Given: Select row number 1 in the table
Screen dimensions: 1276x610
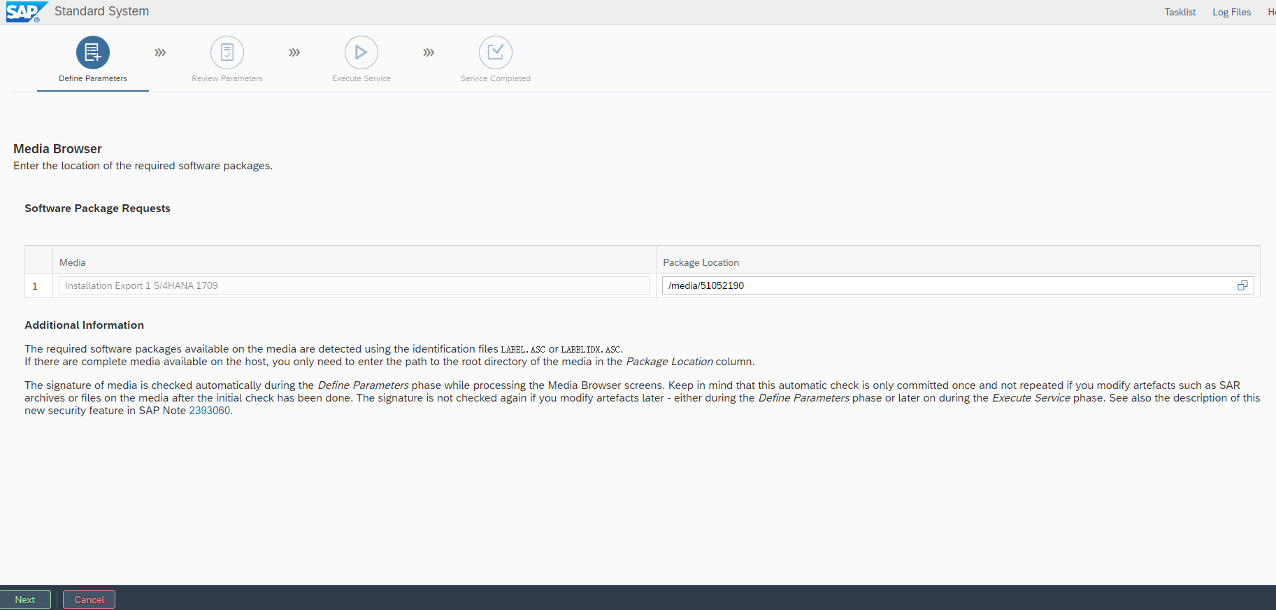Looking at the screenshot, I should click(36, 286).
